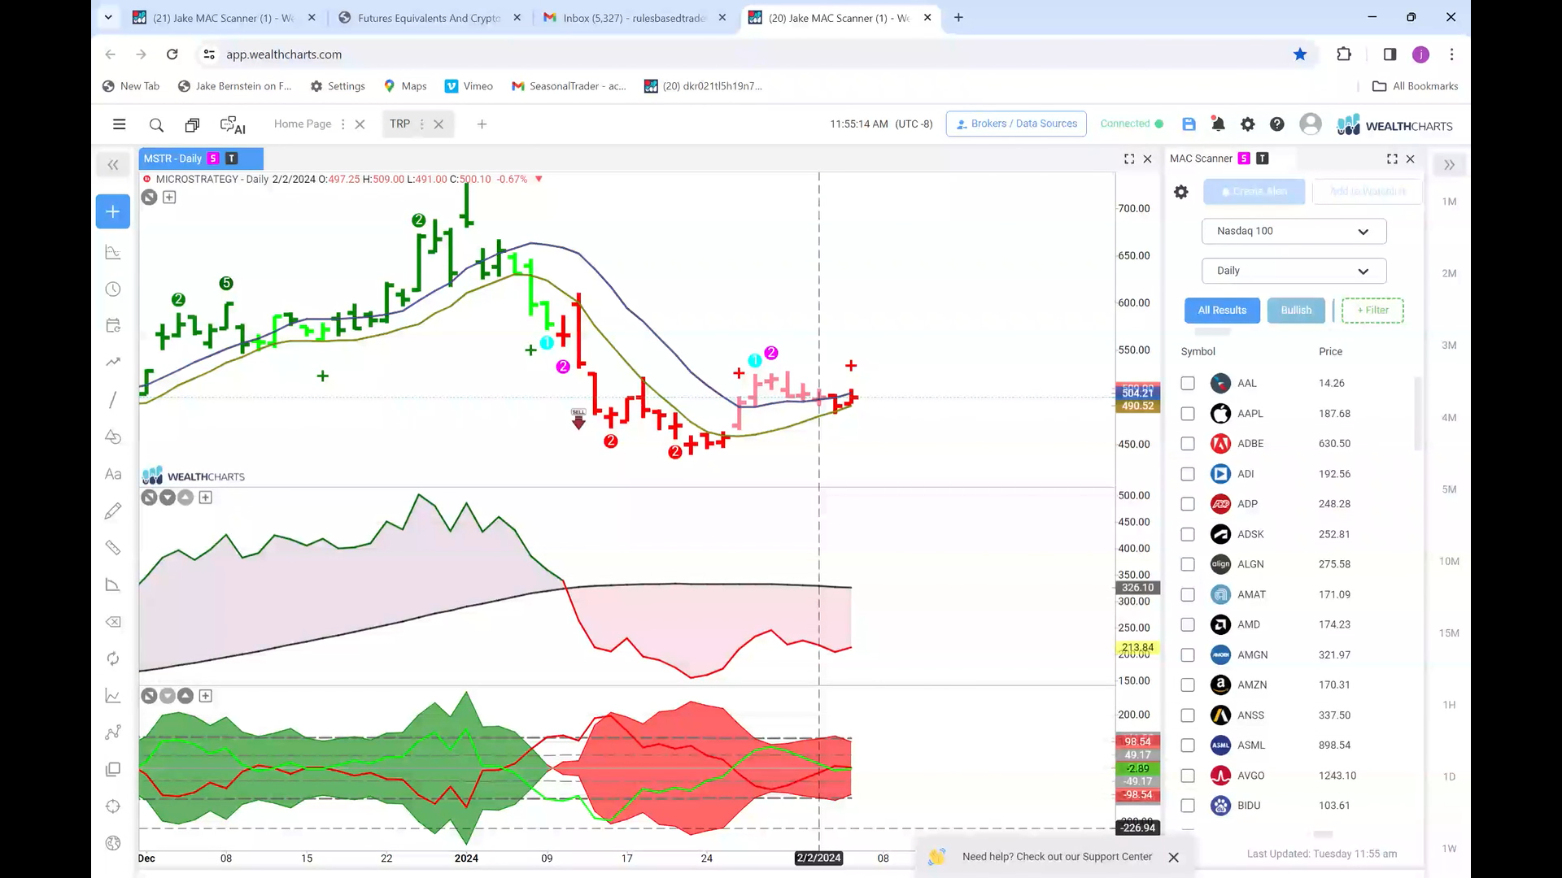1562x878 pixels.
Task: Dismiss the Support Center help banner
Action: [1173, 858]
